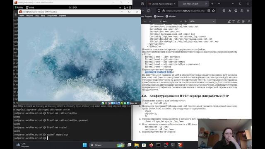Reload the page in Firefox
The height and width of the screenshot is (149, 265).
pyautogui.click(x=148, y=11)
